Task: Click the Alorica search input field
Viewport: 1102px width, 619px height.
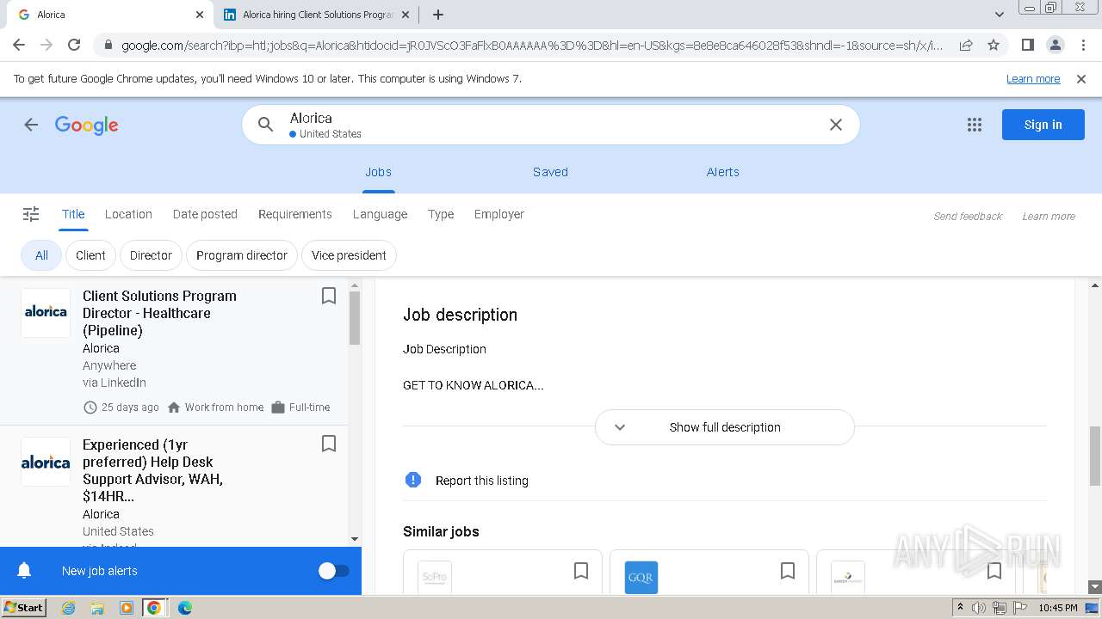Action: pos(551,125)
